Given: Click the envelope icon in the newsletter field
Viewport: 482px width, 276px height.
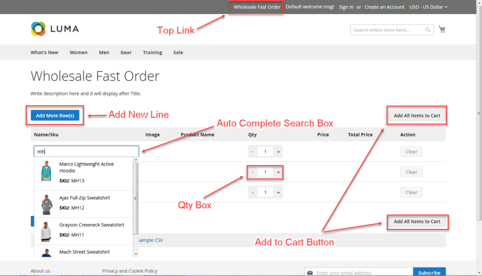Looking at the screenshot, I should (x=310, y=273).
